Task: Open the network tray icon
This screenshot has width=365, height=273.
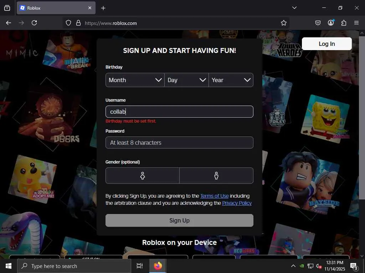Action: point(310,266)
